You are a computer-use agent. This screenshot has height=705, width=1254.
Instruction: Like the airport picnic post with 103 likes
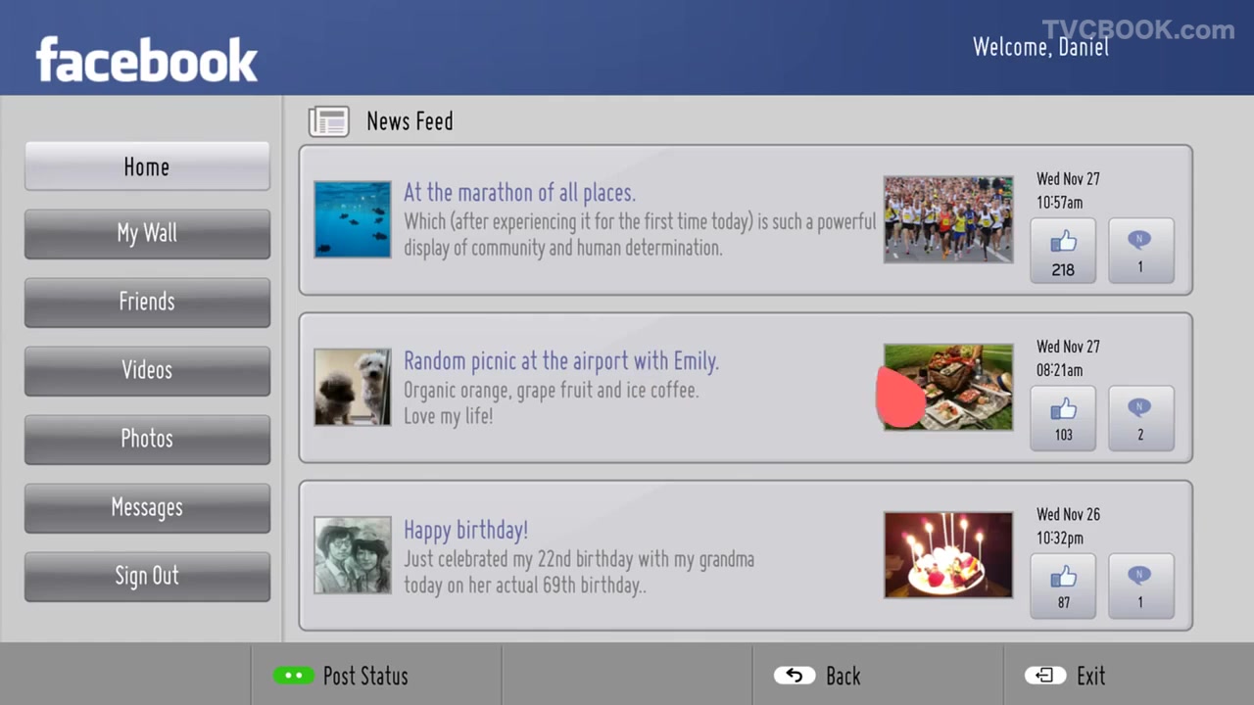point(1063,418)
